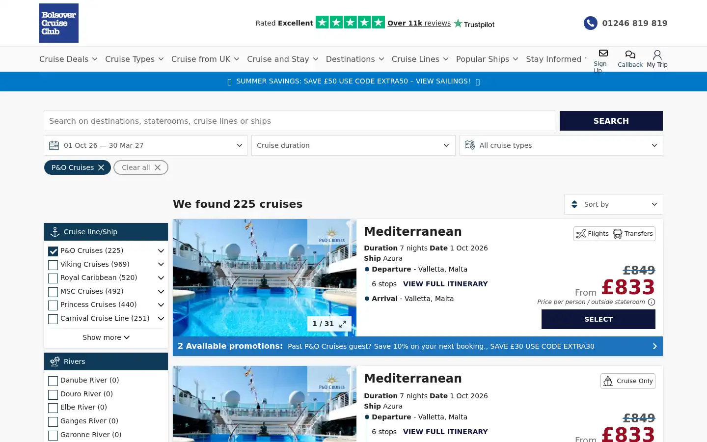Expand the photo gallery via 1 / 31 fullscreen icon
Screen dimensions: 707x442
(x=343, y=324)
